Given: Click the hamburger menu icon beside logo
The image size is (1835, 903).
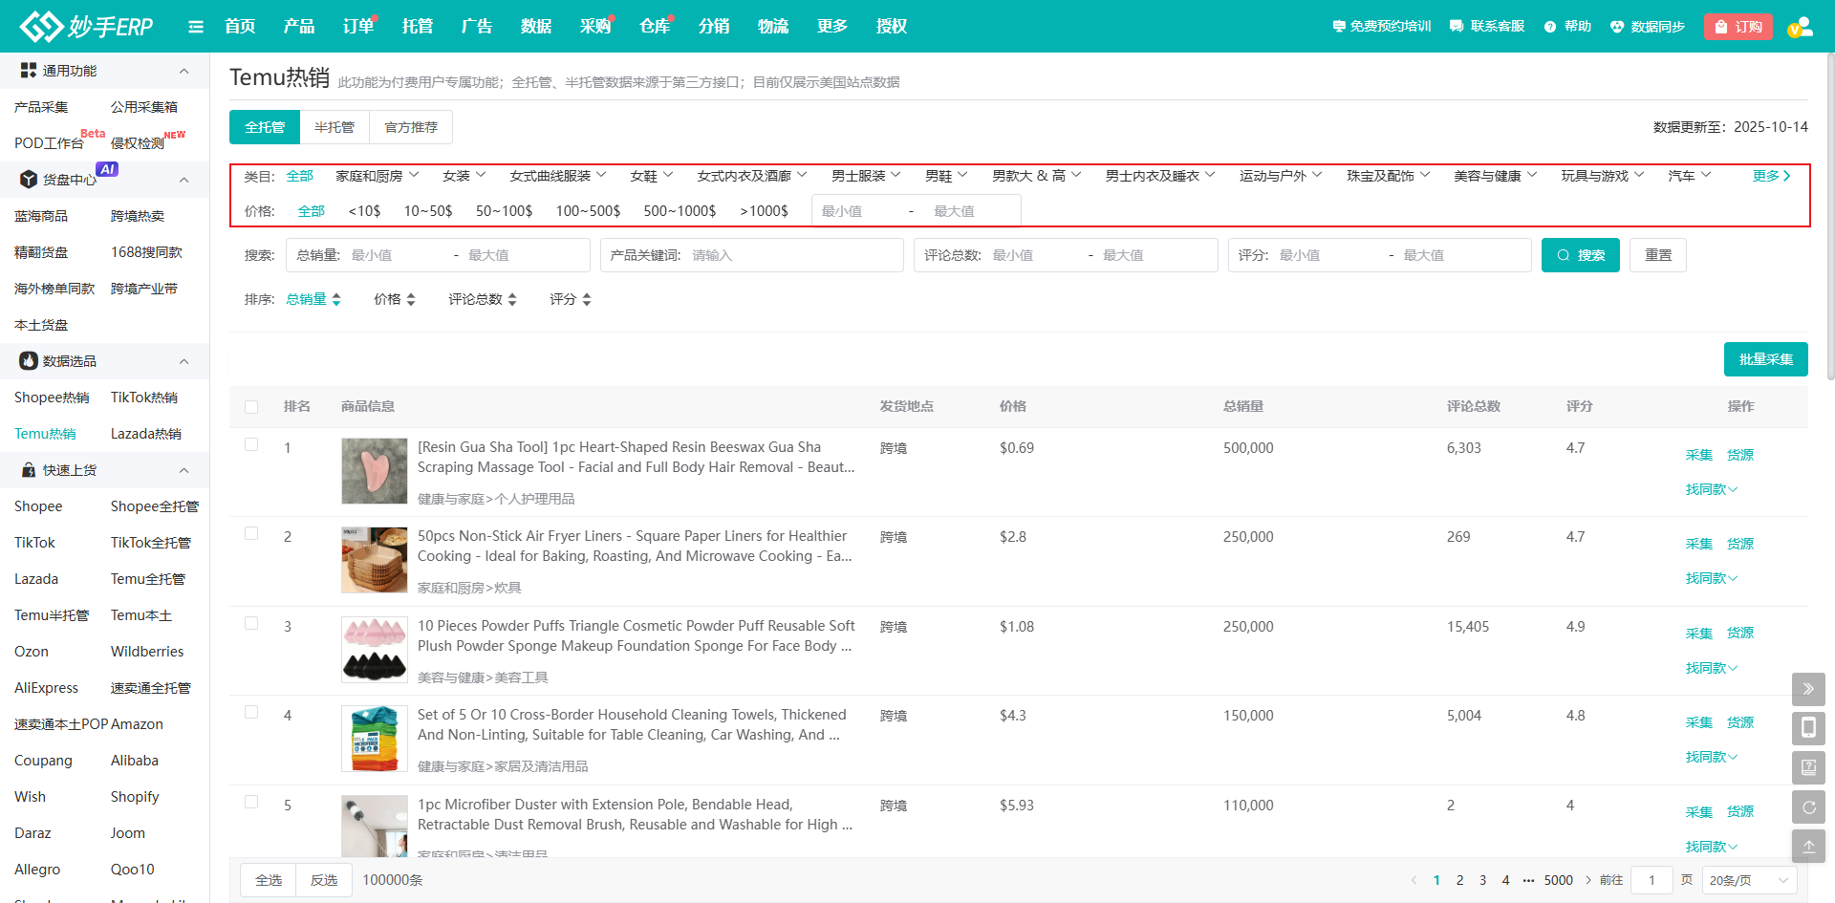Looking at the screenshot, I should click(x=196, y=27).
